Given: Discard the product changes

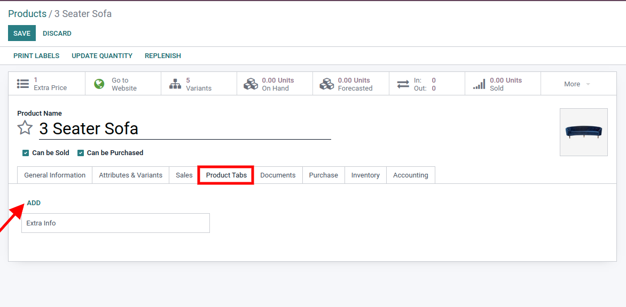Looking at the screenshot, I should pyautogui.click(x=57, y=33).
